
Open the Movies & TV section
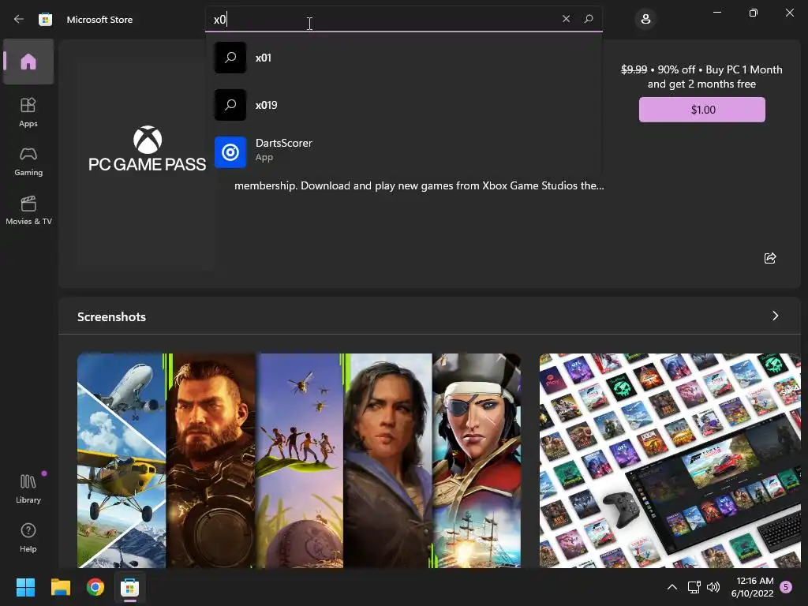pyautogui.click(x=28, y=210)
